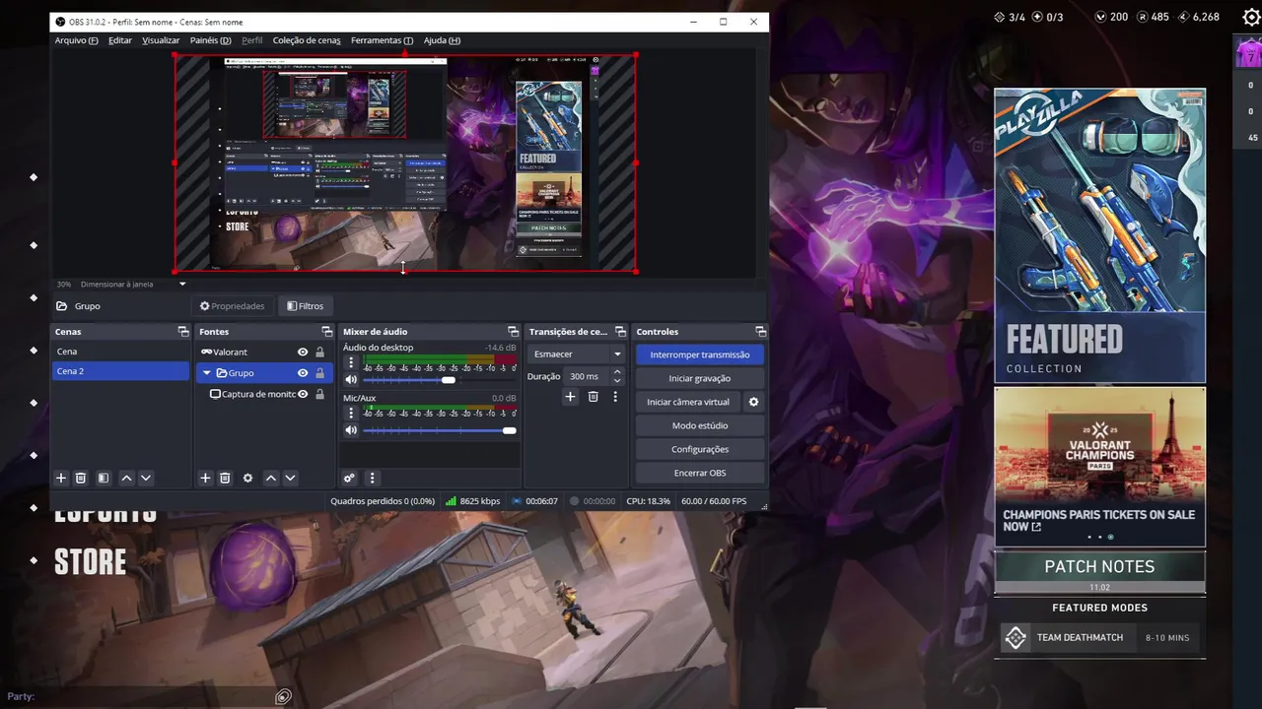Screen dimensions: 1262x709
Task: Open Valorant settings gear at top right
Action: [1251, 17]
